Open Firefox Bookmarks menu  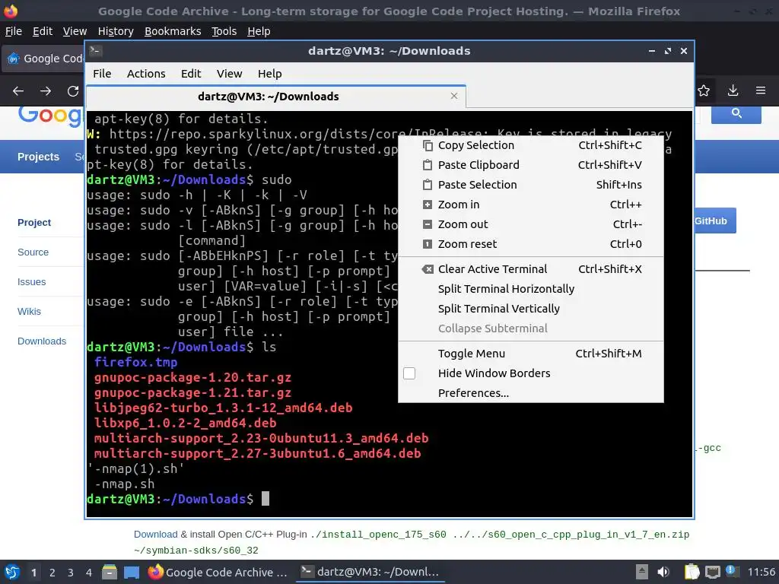tap(173, 31)
